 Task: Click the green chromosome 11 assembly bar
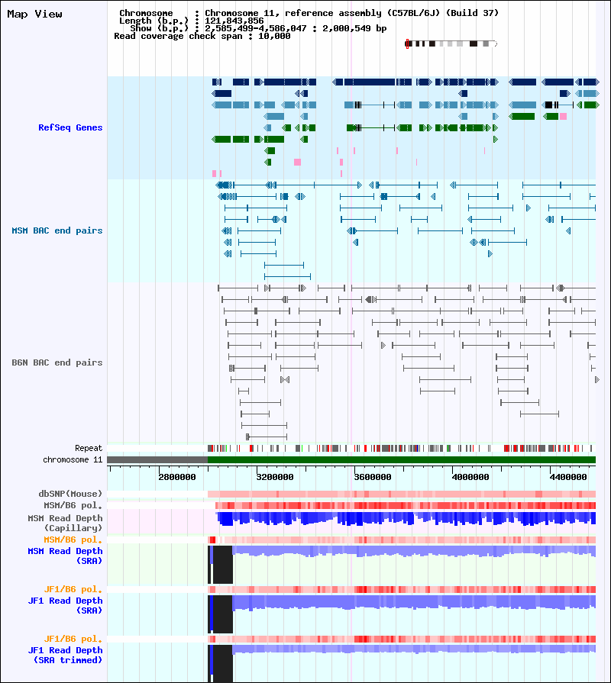click(x=402, y=460)
